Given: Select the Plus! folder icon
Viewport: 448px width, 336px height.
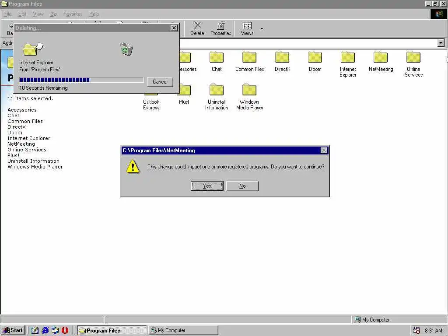Looking at the screenshot, I should 185,90.
